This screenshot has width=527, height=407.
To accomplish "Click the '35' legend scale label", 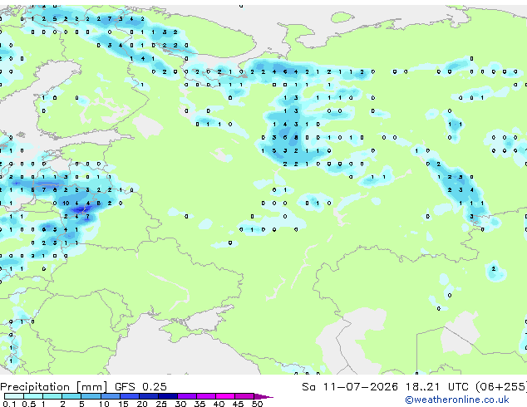I will pyautogui.click(x=200, y=404).
